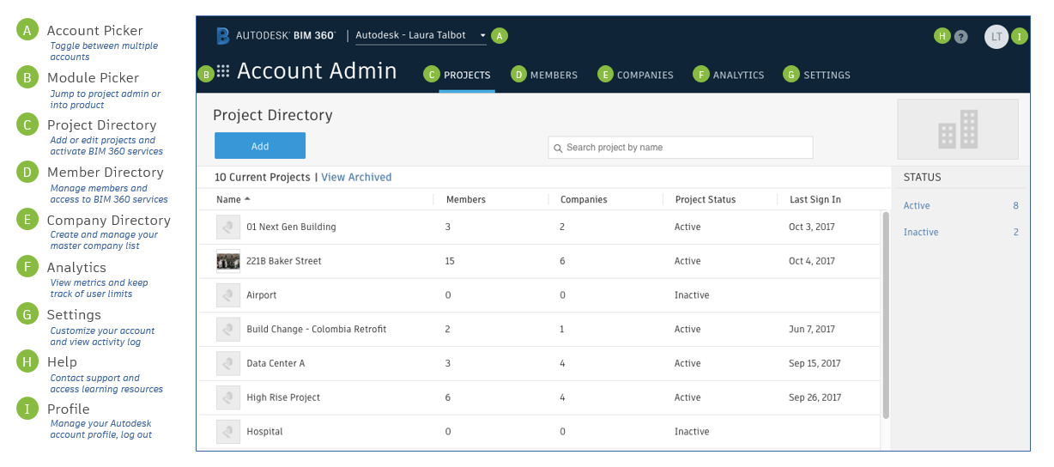Sort by Project Status column header
The image size is (1054, 467).
coord(706,199)
